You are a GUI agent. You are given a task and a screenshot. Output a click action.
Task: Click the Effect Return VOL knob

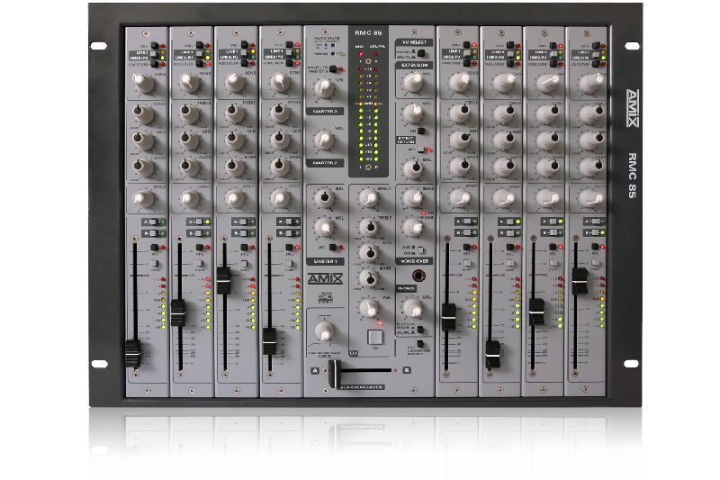(413, 113)
